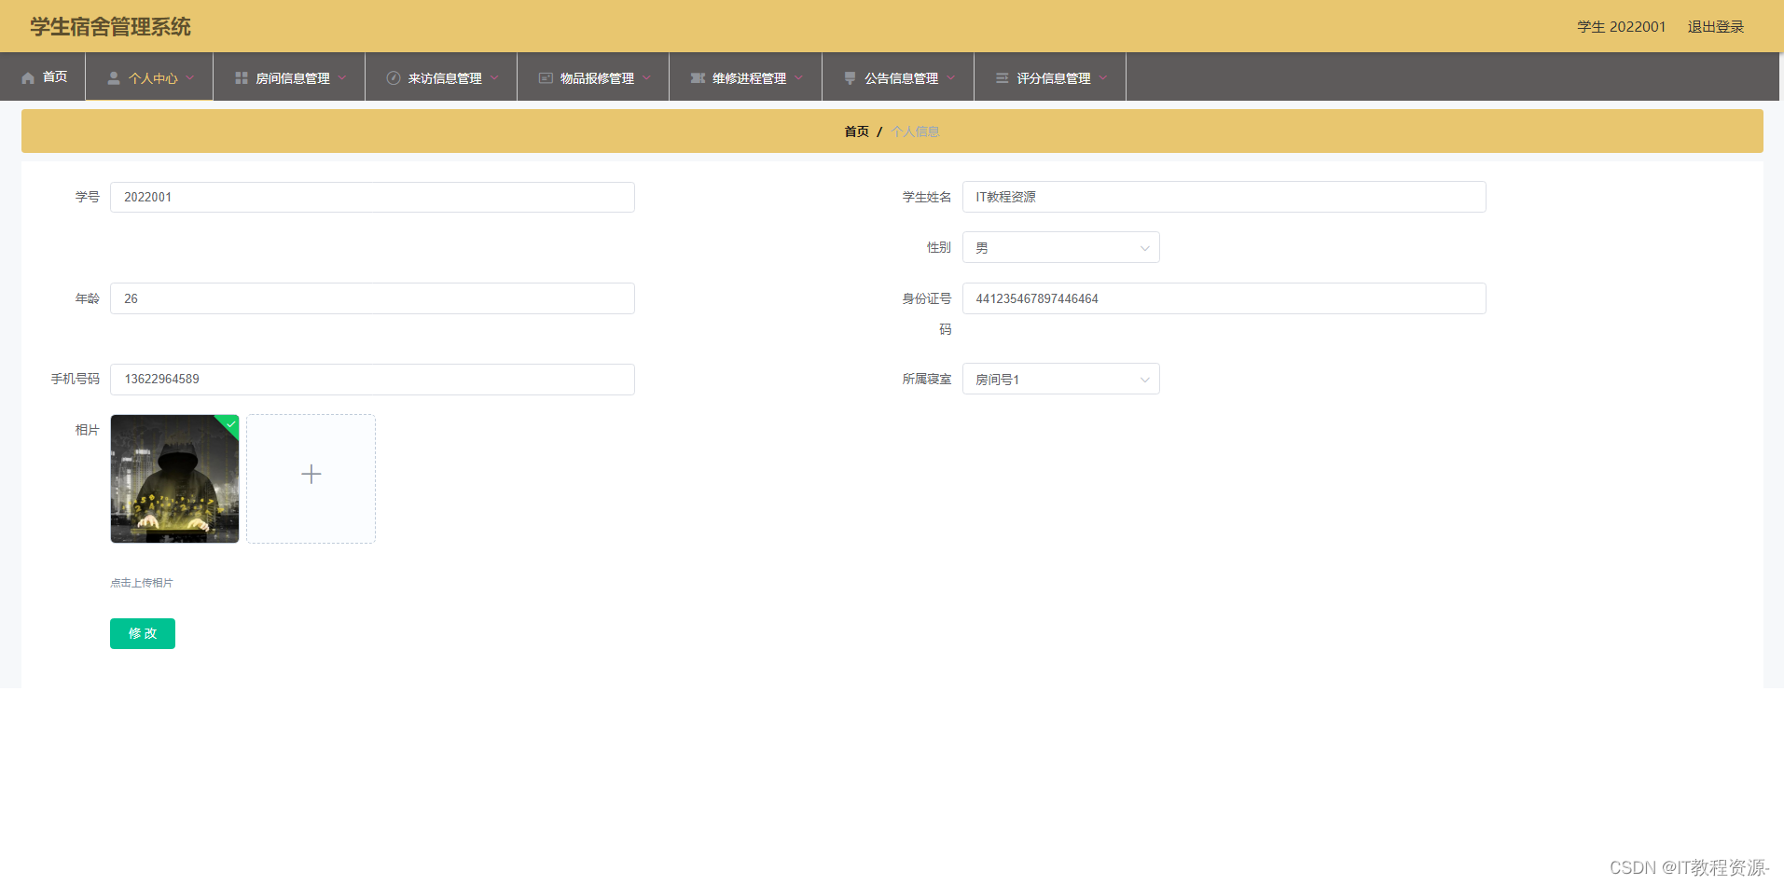Click the home icon beside 首页
Image resolution: width=1784 pixels, height=885 pixels.
(28, 77)
